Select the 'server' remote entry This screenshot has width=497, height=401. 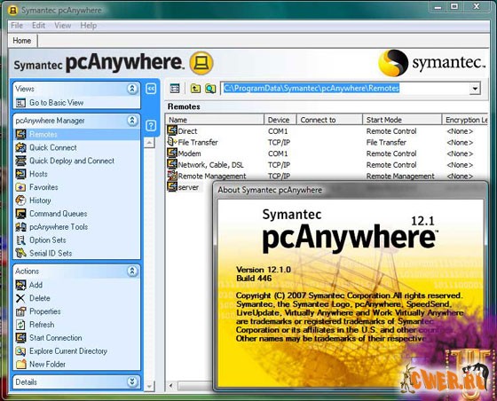click(184, 187)
